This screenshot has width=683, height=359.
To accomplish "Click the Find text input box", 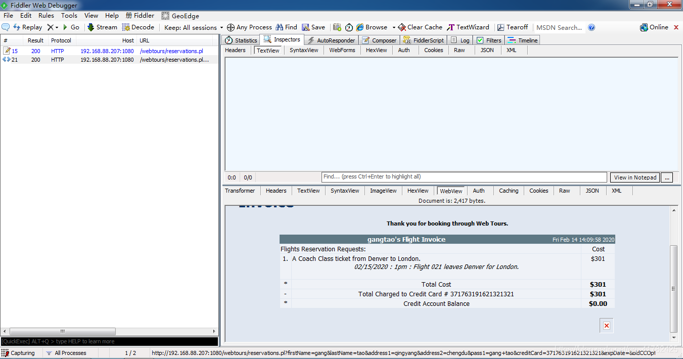I will tap(464, 177).
